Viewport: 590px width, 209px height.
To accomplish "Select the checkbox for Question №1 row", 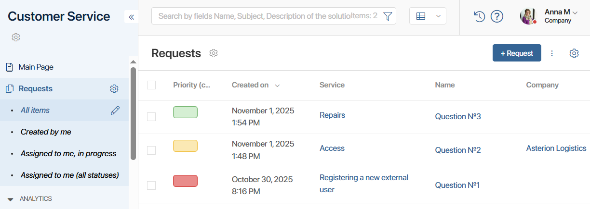I will 151,185.
